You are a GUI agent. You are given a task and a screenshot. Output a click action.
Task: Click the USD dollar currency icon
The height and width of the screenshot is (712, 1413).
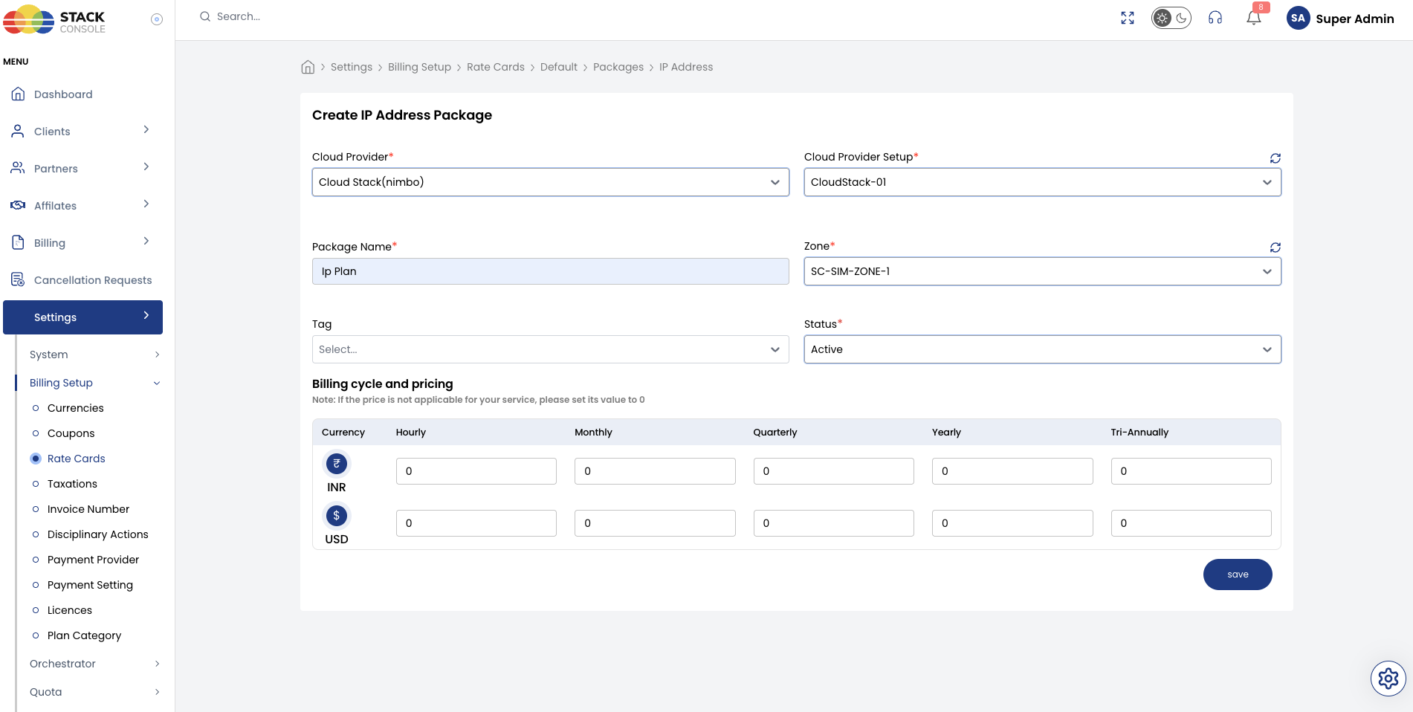click(337, 516)
